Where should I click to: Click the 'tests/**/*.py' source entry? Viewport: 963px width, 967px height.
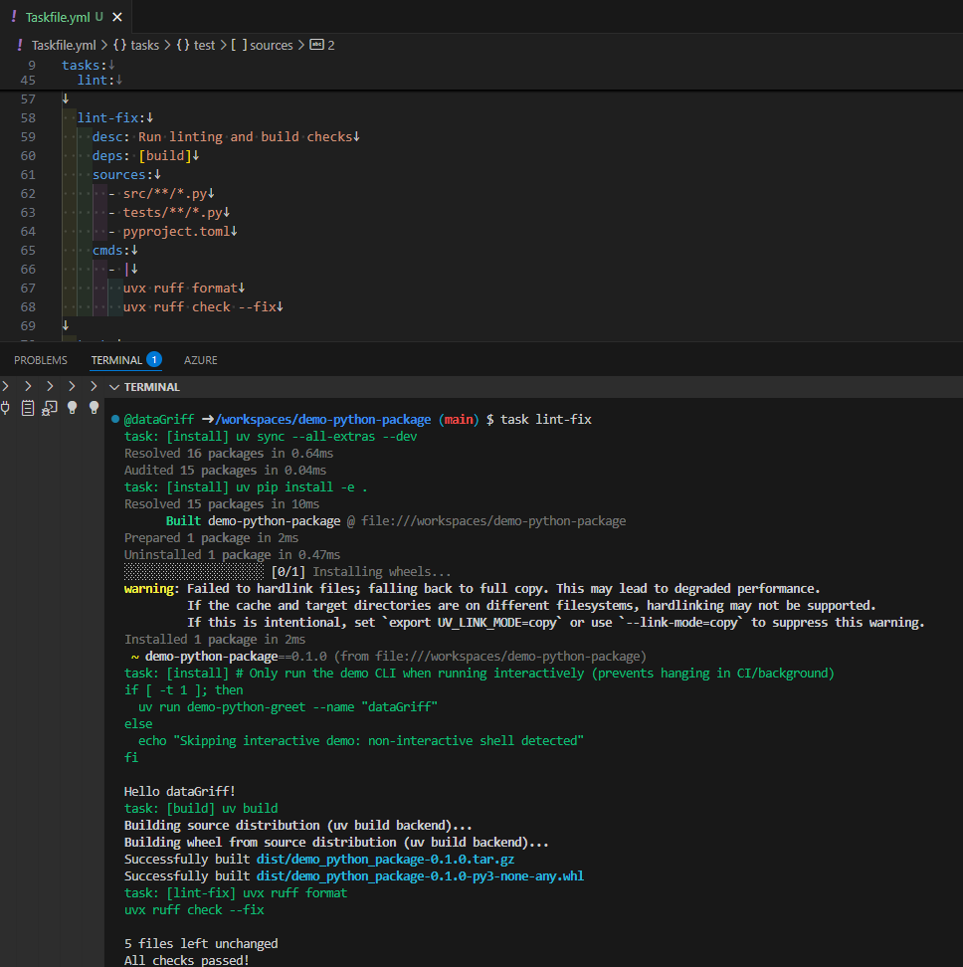coord(173,213)
